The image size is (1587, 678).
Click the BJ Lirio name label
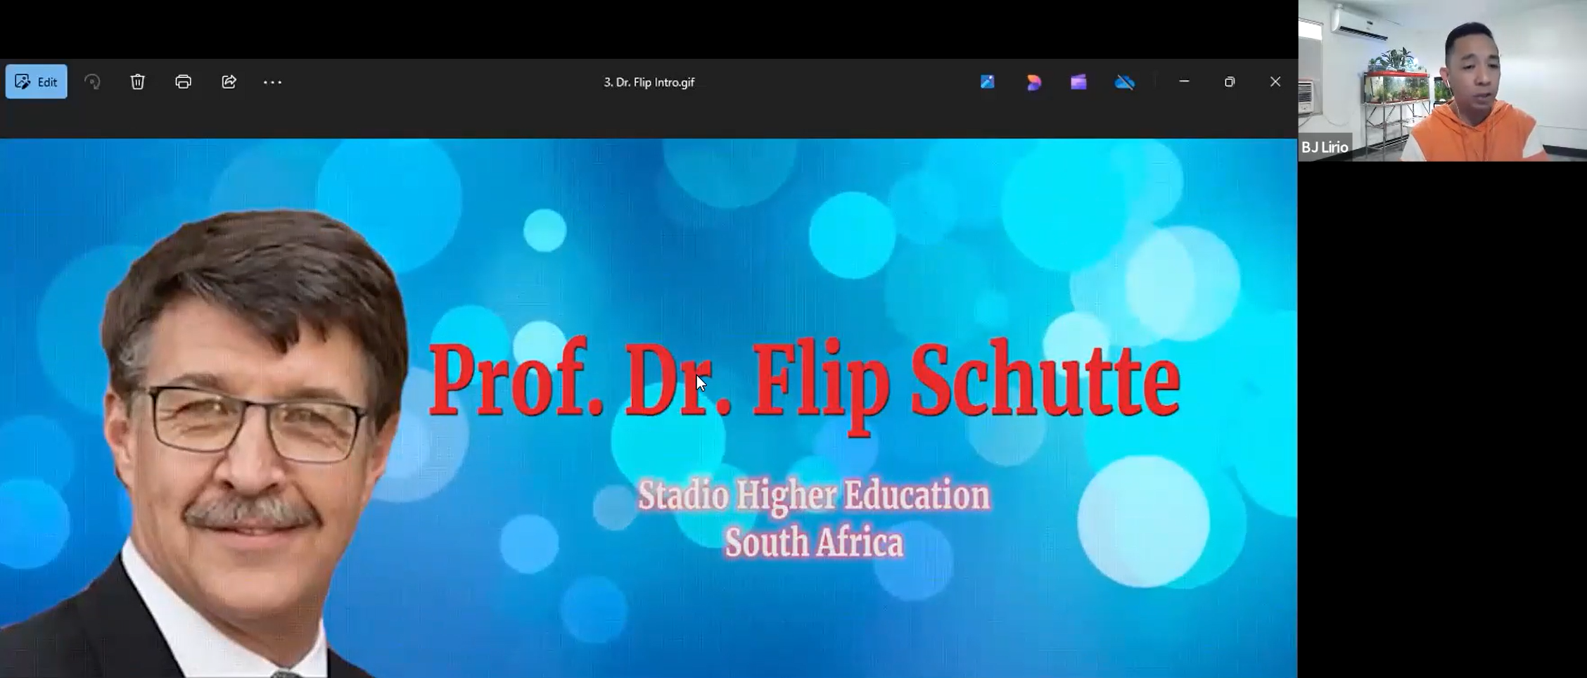(x=1325, y=147)
